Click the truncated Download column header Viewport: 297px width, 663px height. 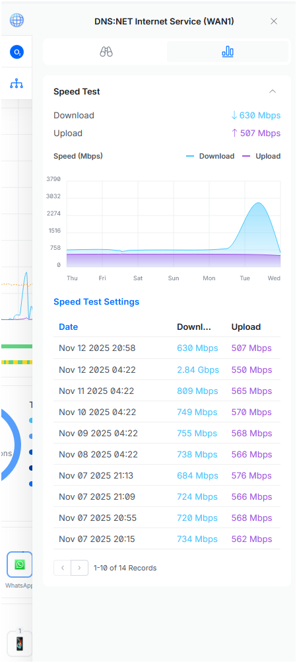(x=194, y=327)
